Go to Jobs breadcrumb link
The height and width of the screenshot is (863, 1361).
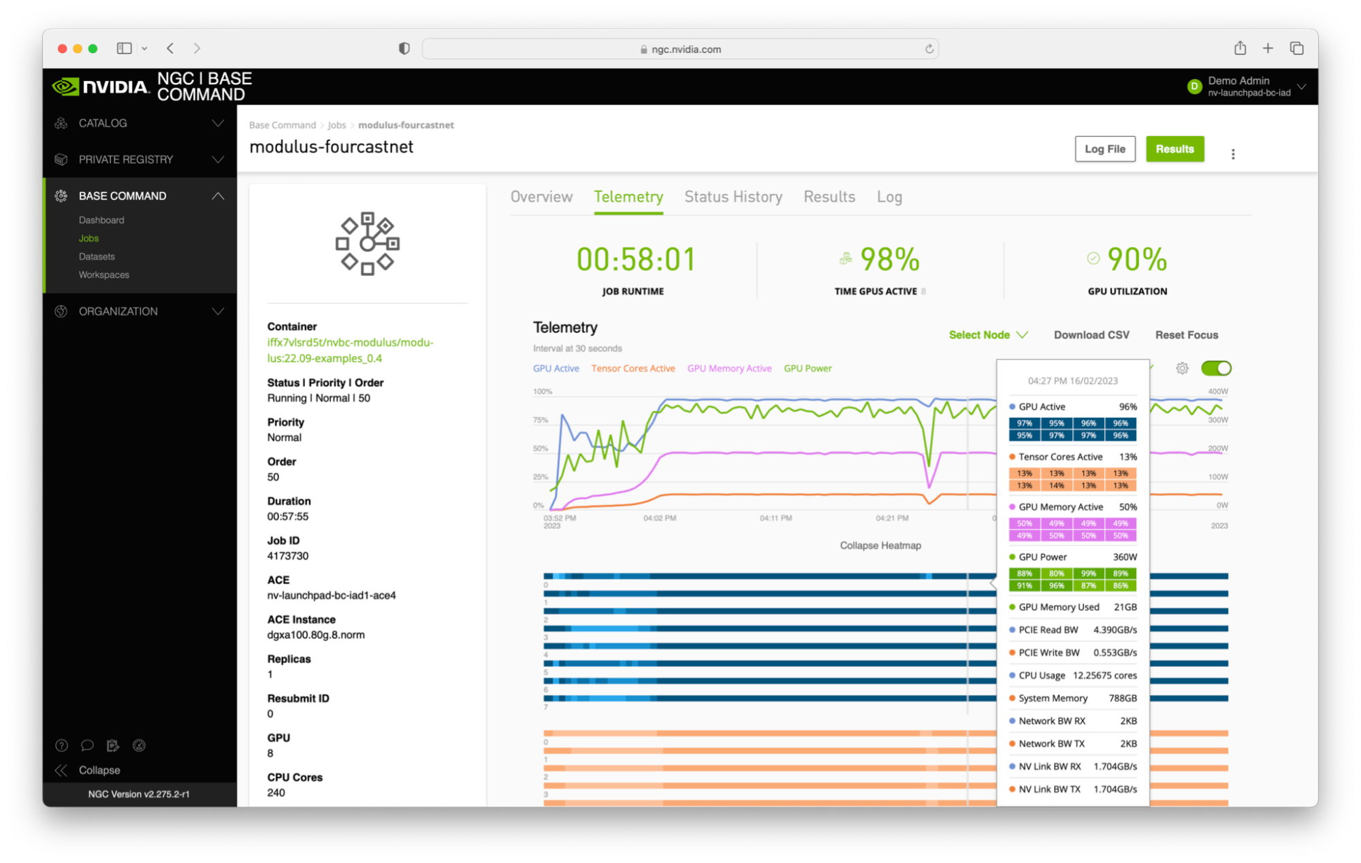(x=337, y=125)
